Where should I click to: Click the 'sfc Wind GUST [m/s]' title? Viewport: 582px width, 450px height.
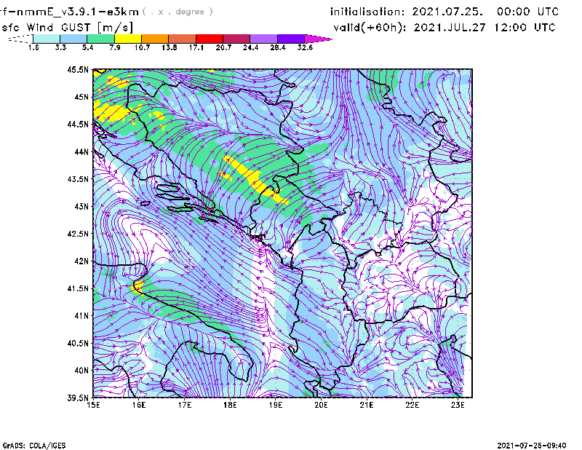tap(67, 28)
